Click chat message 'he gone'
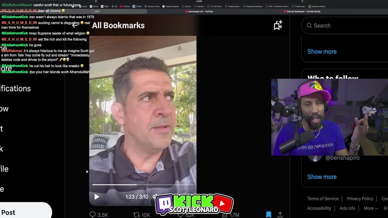The image size is (388, 218). point(35,45)
